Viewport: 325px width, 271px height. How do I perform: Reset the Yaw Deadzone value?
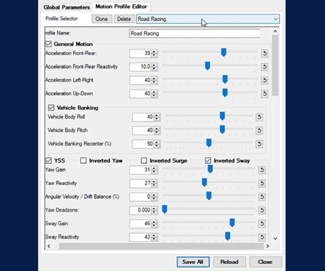coord(262,211)
